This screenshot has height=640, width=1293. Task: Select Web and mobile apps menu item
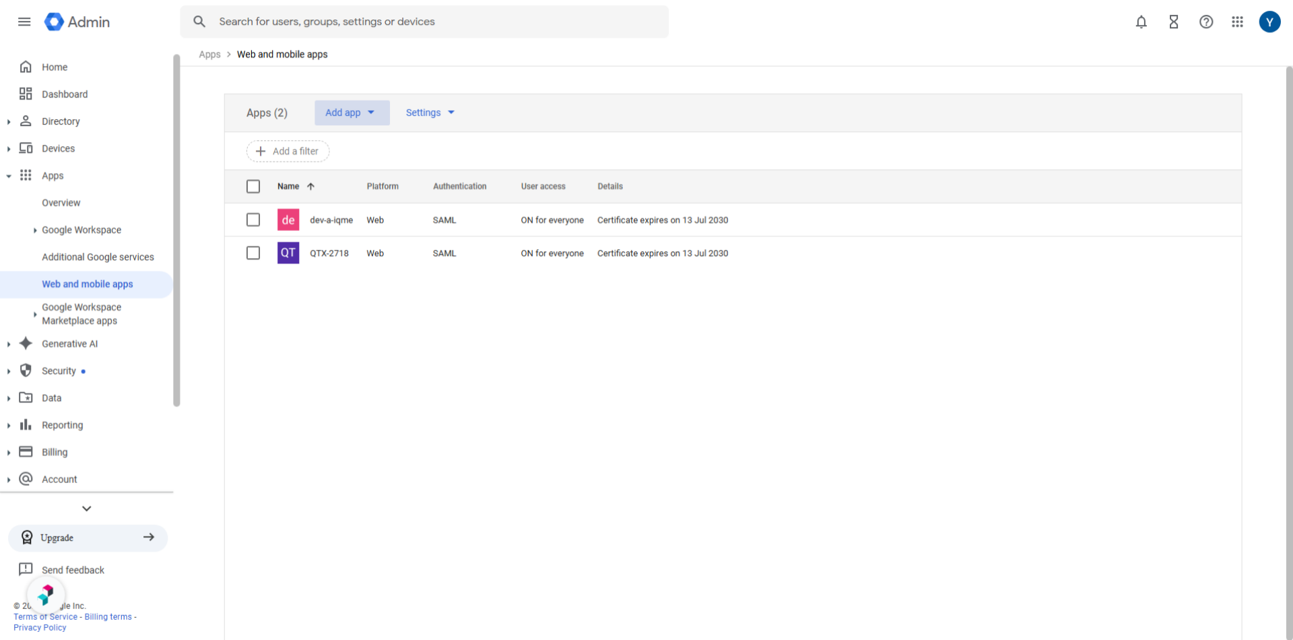(86, 284)
